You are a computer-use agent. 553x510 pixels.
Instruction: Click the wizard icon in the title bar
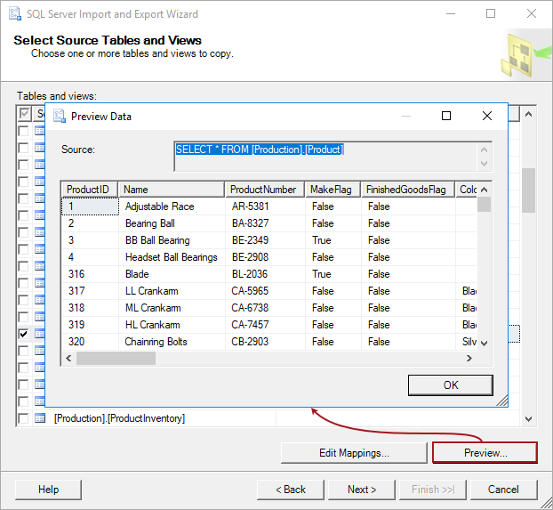[x=15, y=14]
